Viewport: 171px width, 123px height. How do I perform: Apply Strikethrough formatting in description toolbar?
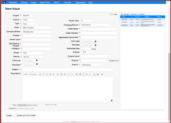50,74
